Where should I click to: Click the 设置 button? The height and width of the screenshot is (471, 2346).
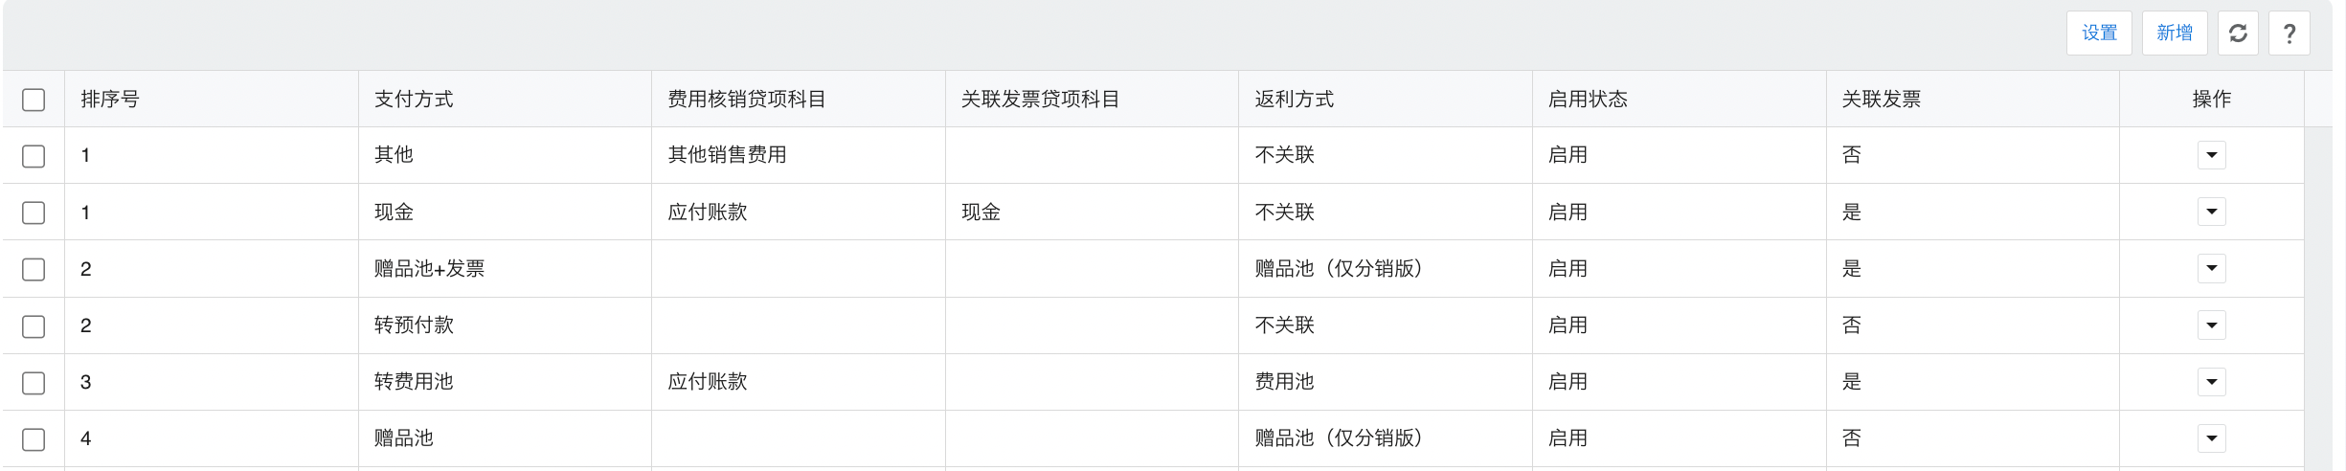2099,34
